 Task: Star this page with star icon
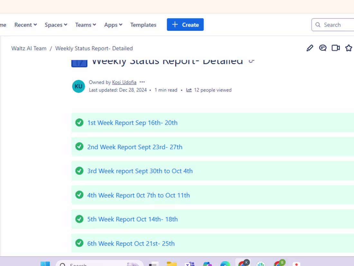pos(349,48)
